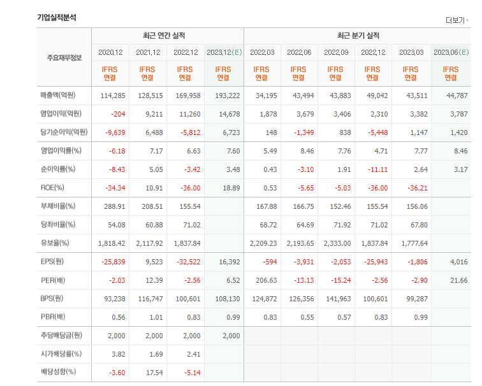Select the 193,222 estimated revenue value

[228, 96]
